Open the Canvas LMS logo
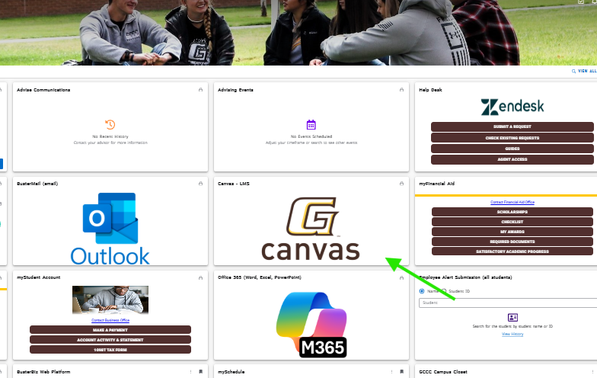The height and width of the screenshot is (378, 597). click(x=311, y=229)
